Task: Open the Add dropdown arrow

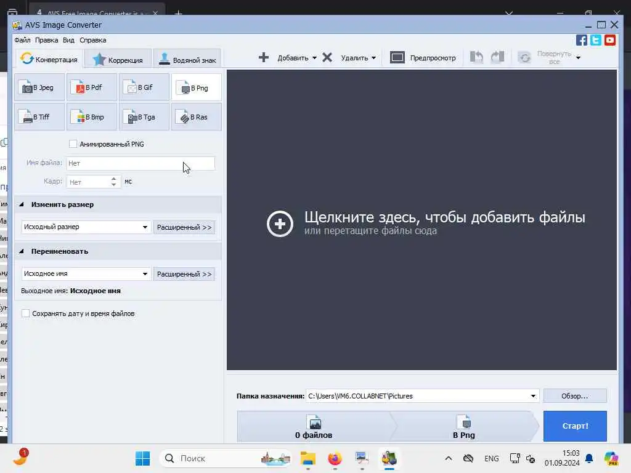Action: pyautogui.click(x=315, y=58)
